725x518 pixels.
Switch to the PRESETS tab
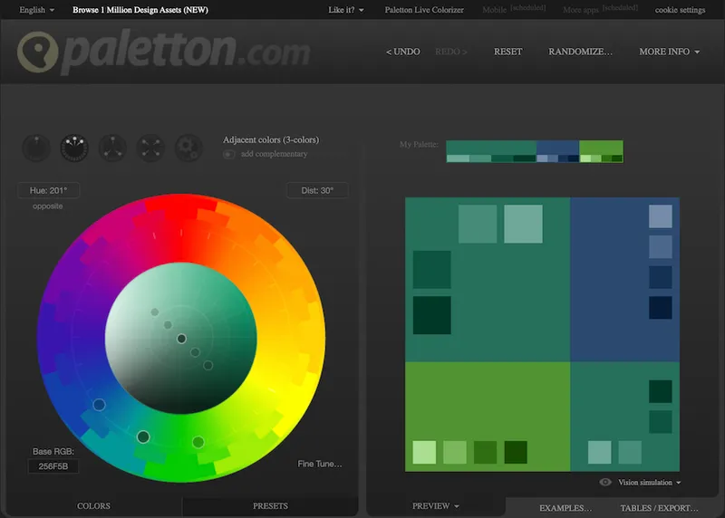coord(270,506)
